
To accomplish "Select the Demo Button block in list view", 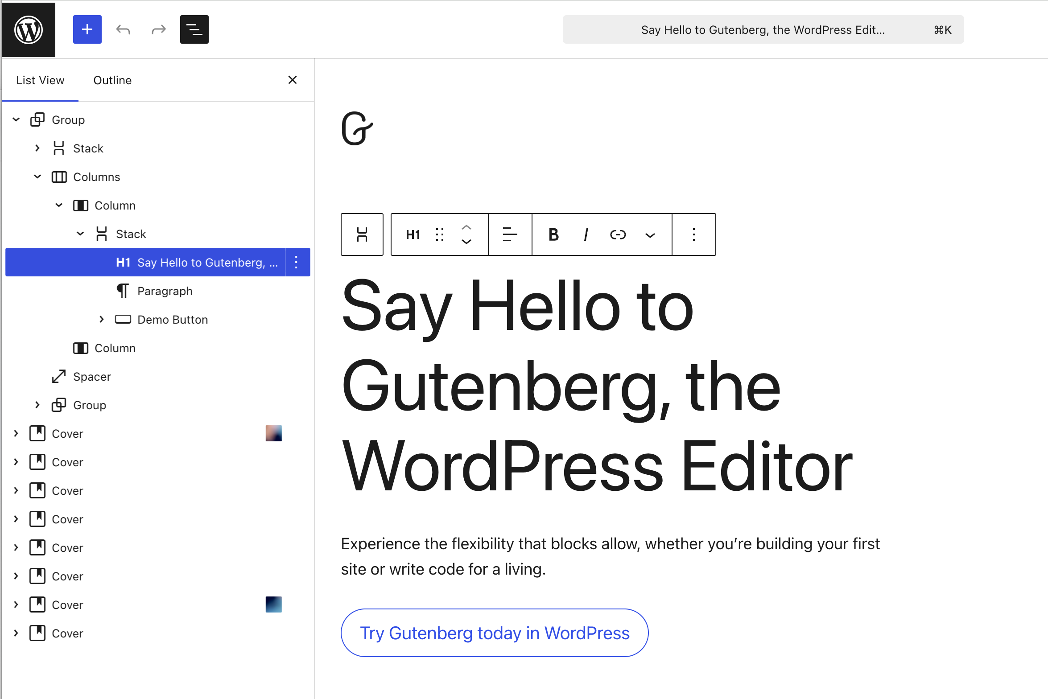I will (x=158, y=319).
